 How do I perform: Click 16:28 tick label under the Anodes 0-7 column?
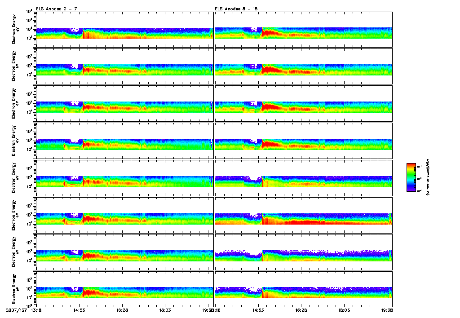(122, 310)
